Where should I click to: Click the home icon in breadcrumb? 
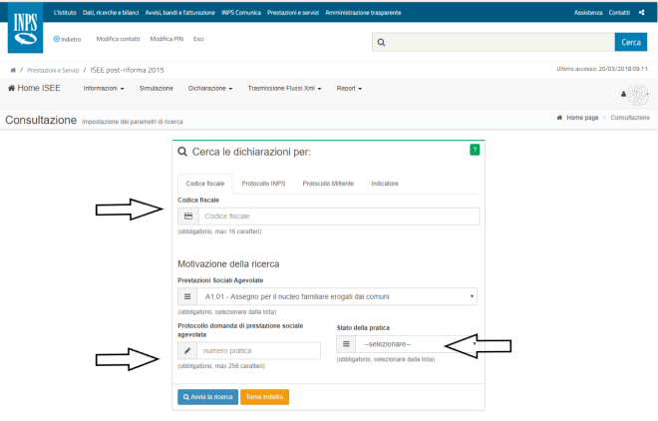12,70
